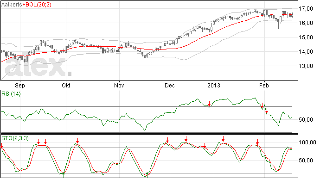Screen dimensions: 320x179
Task: Click green buy arrow in STO mid-November
Action: coord(147,175)
